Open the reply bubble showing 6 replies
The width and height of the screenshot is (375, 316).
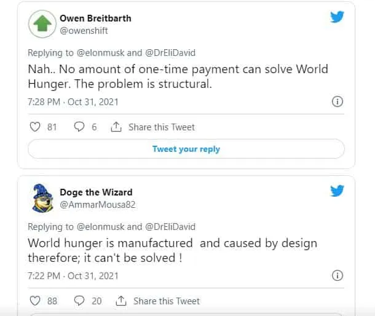[x=79, y=127]
